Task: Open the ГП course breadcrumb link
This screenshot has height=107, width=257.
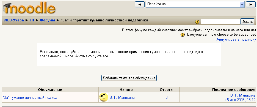Action: 32,20
